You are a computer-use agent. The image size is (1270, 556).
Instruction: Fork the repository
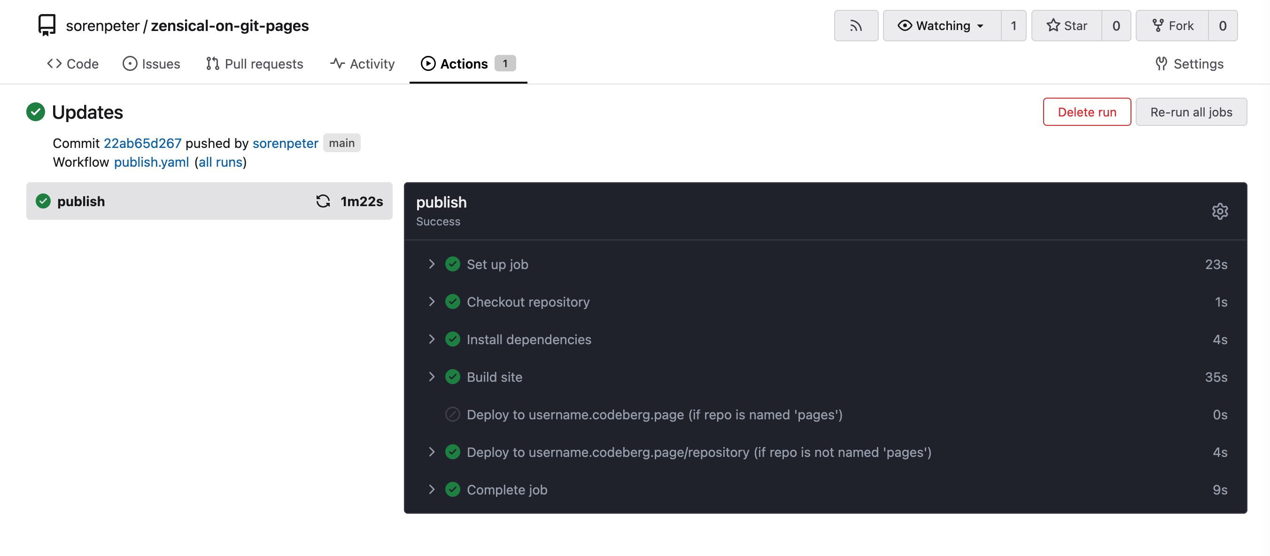coord(1172,26)
